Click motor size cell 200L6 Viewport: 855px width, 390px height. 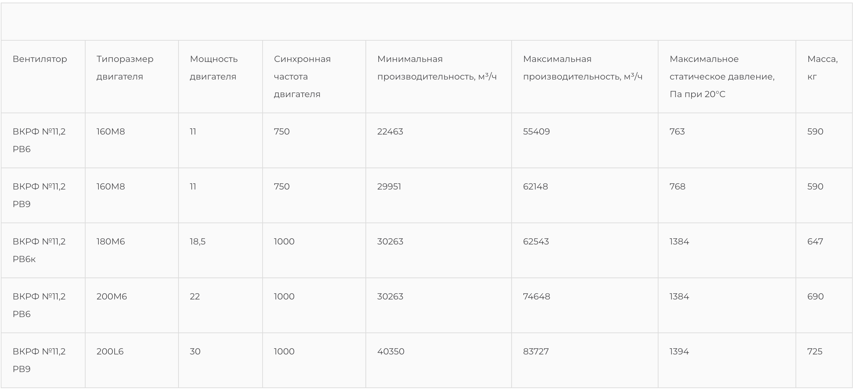[x=110, y=352]
